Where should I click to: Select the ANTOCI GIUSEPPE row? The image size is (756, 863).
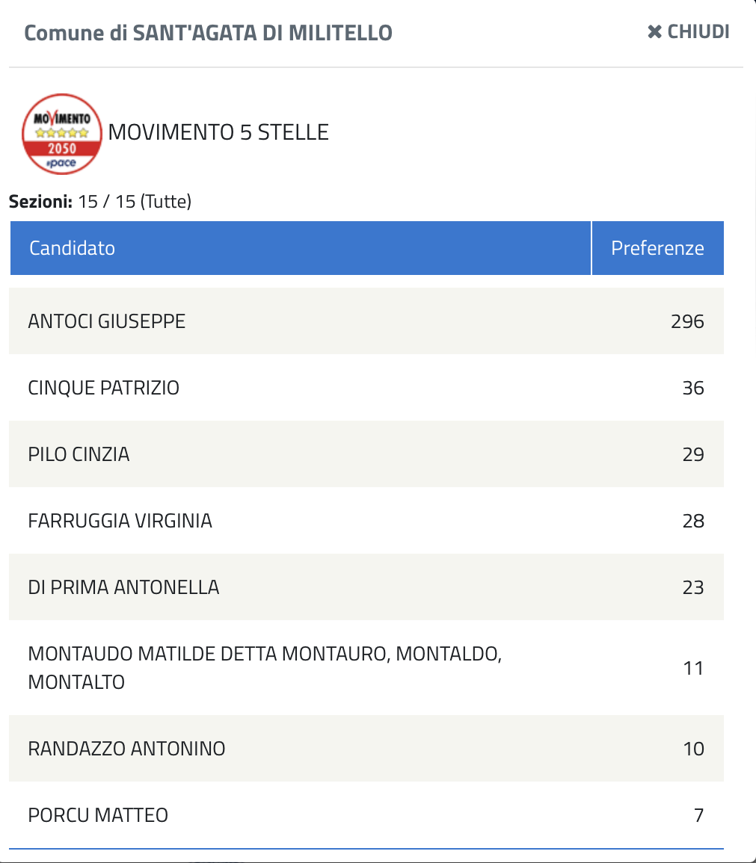(x=107, y=321)
